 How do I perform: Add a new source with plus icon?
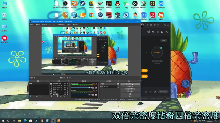pos(51,96)
